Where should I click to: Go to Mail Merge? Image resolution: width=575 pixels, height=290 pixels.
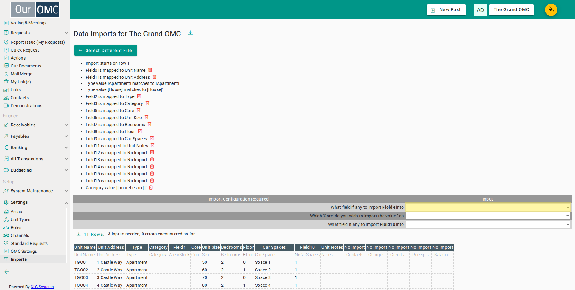click(21, 74)
